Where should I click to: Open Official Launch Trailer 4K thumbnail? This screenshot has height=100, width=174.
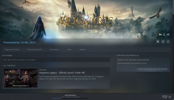21,78
